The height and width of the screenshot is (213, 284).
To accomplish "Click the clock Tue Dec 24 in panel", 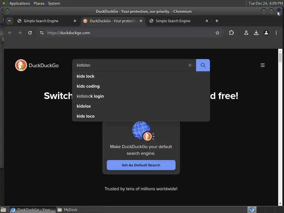I will pyautogui.click(x=265, y=3).
